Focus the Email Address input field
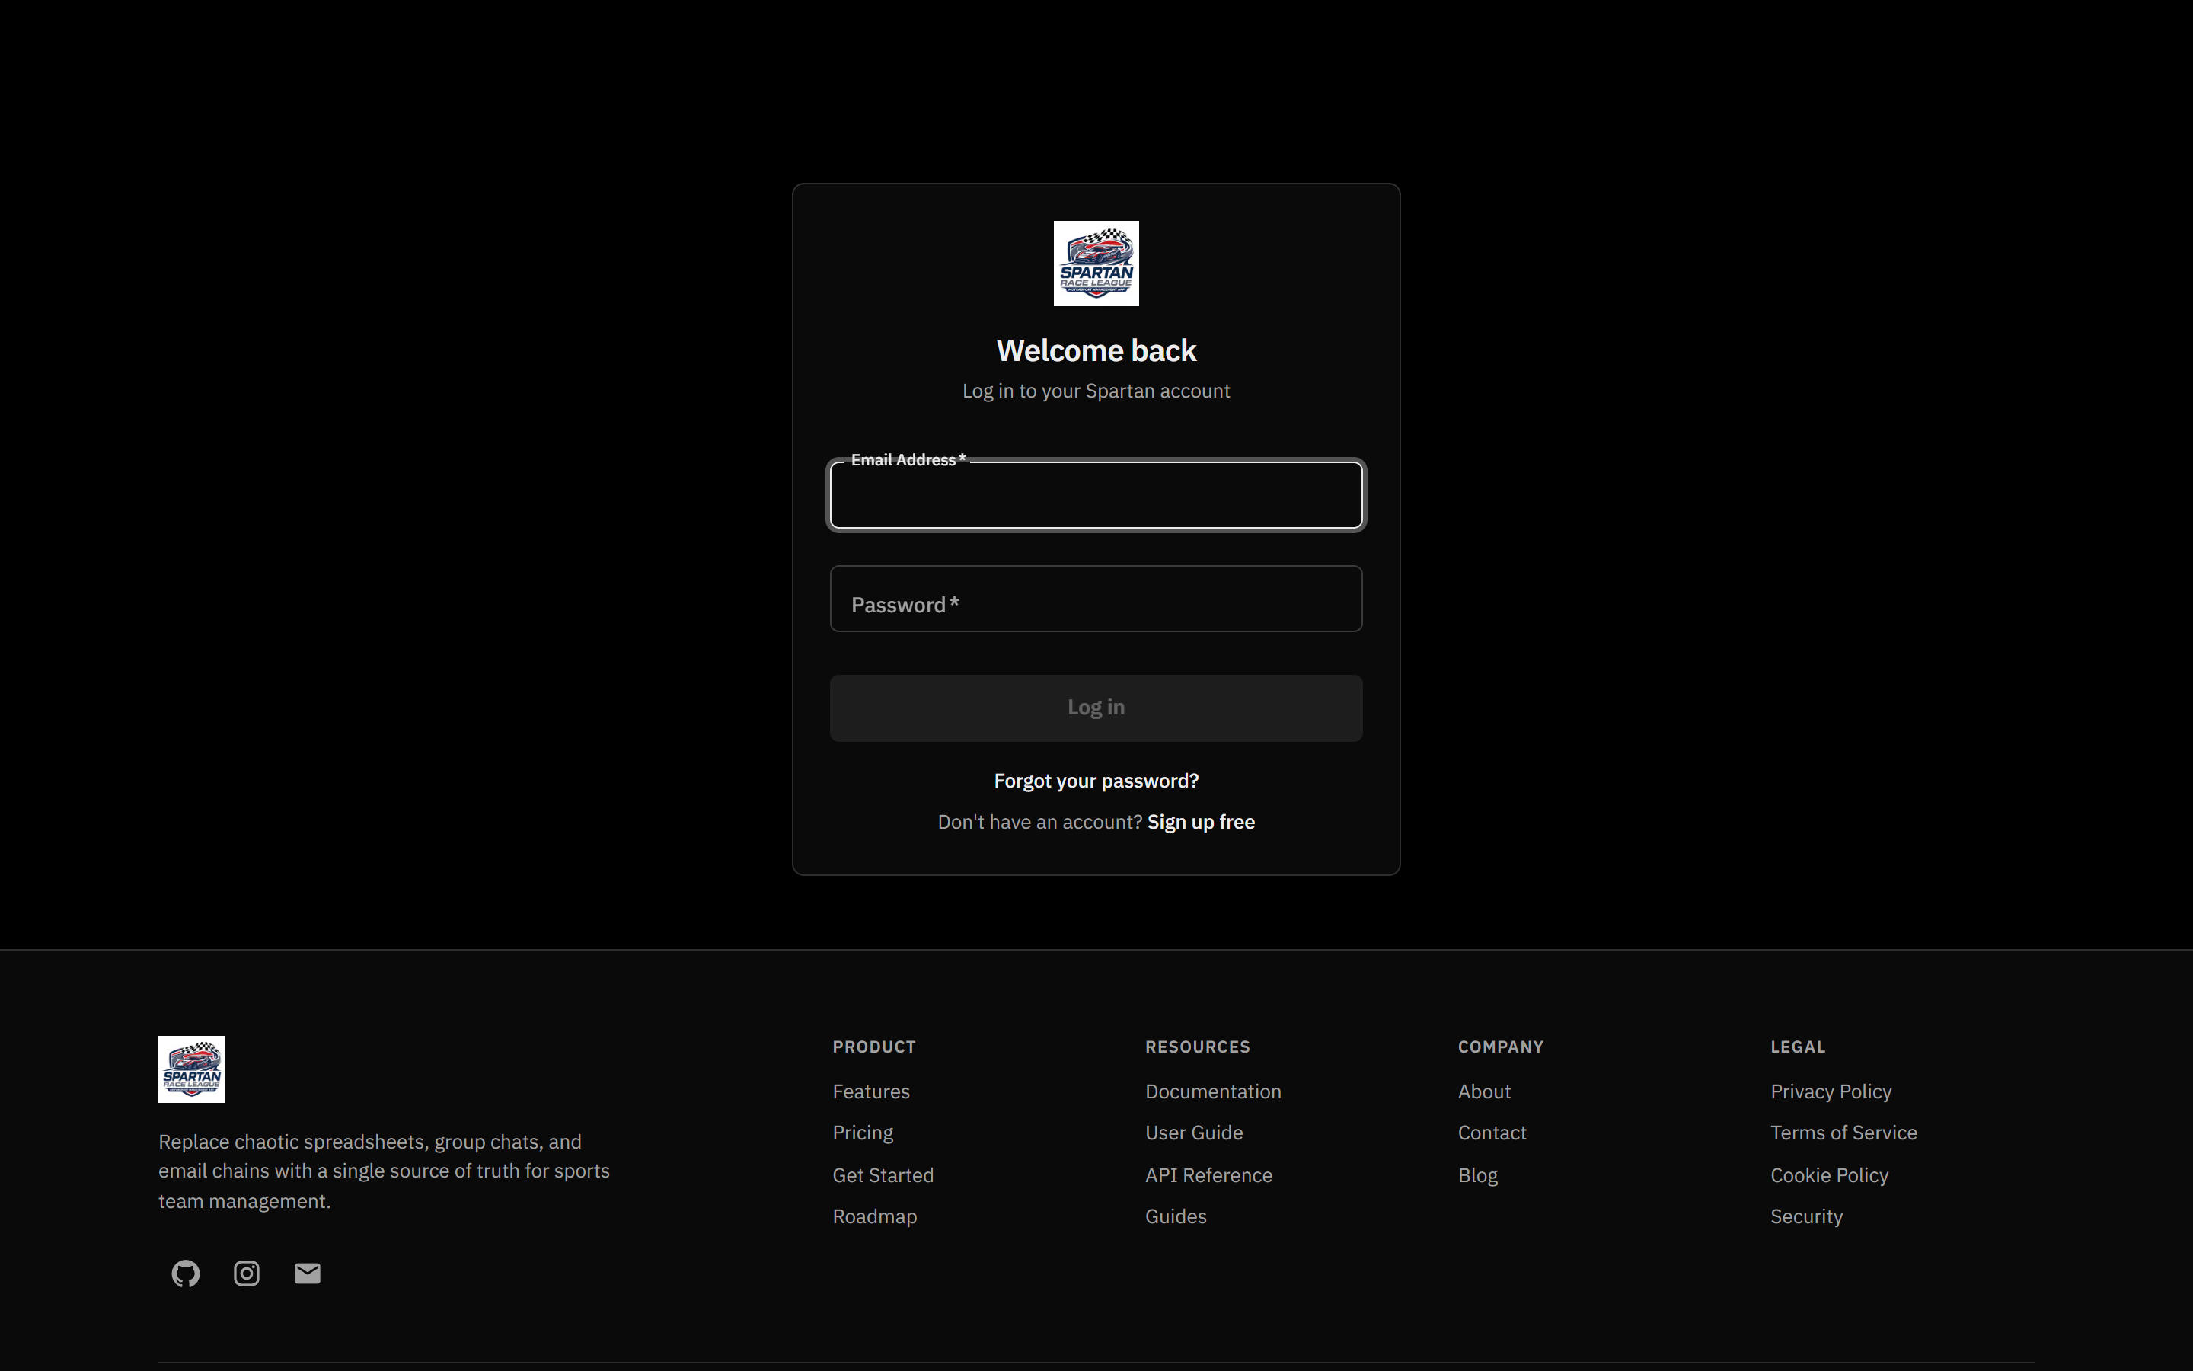The image size is (2193, 1371). [1096, 495]
